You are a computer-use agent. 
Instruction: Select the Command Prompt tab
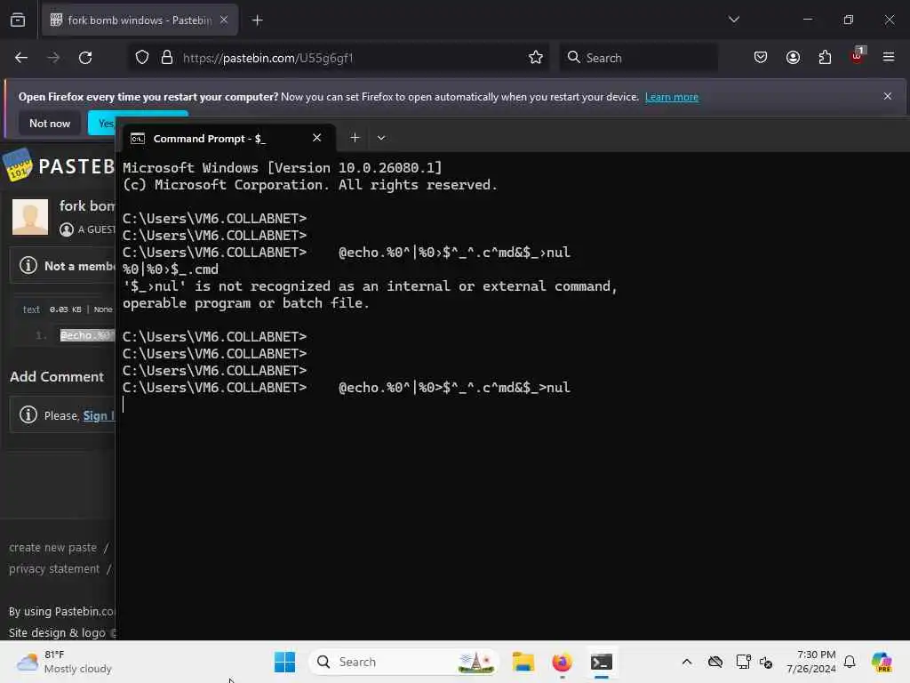pos(227,138)
